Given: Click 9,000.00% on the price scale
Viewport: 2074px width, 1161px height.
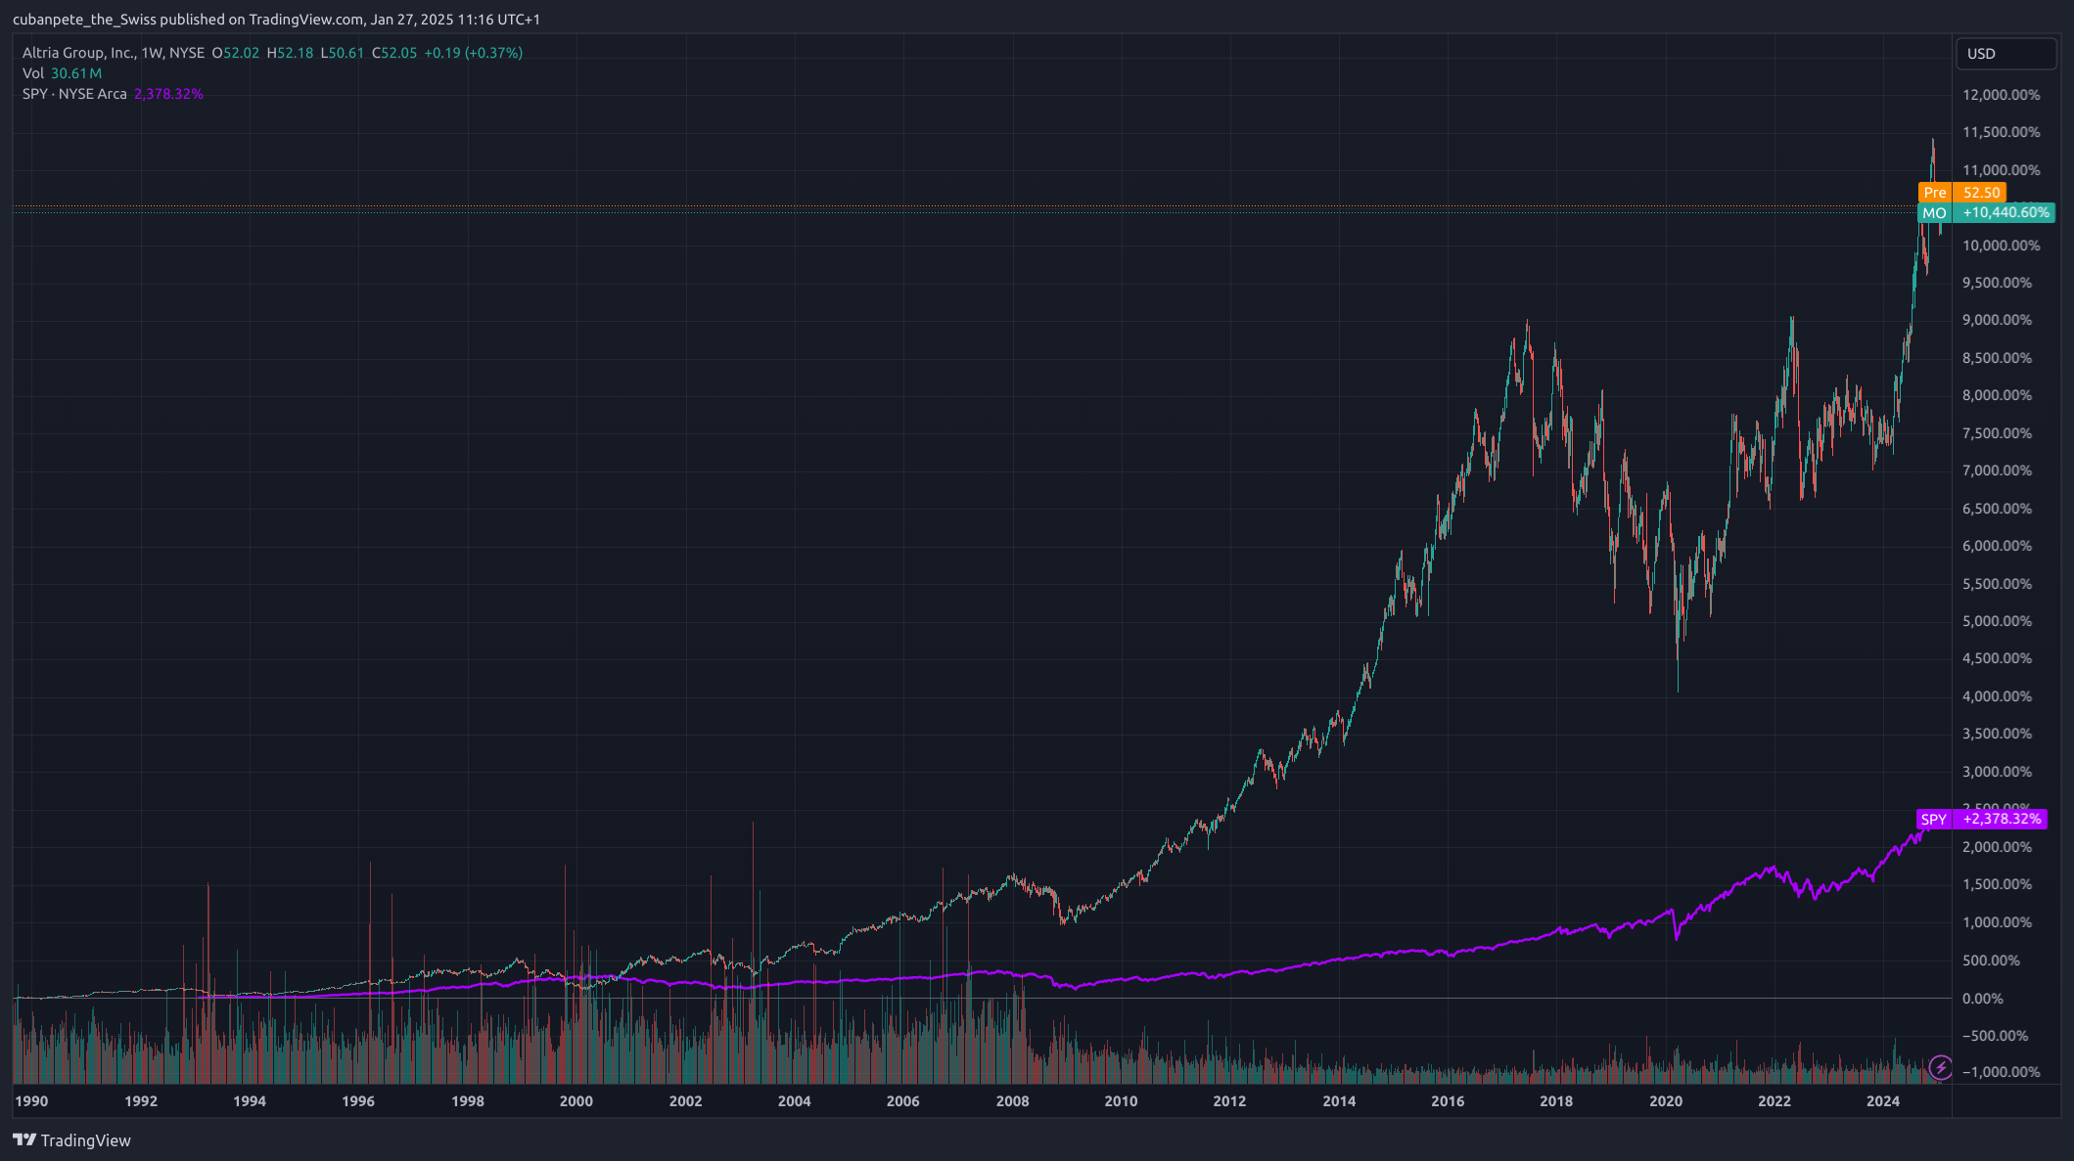Looking at the screenshot, I should (x=1998, y=320).
